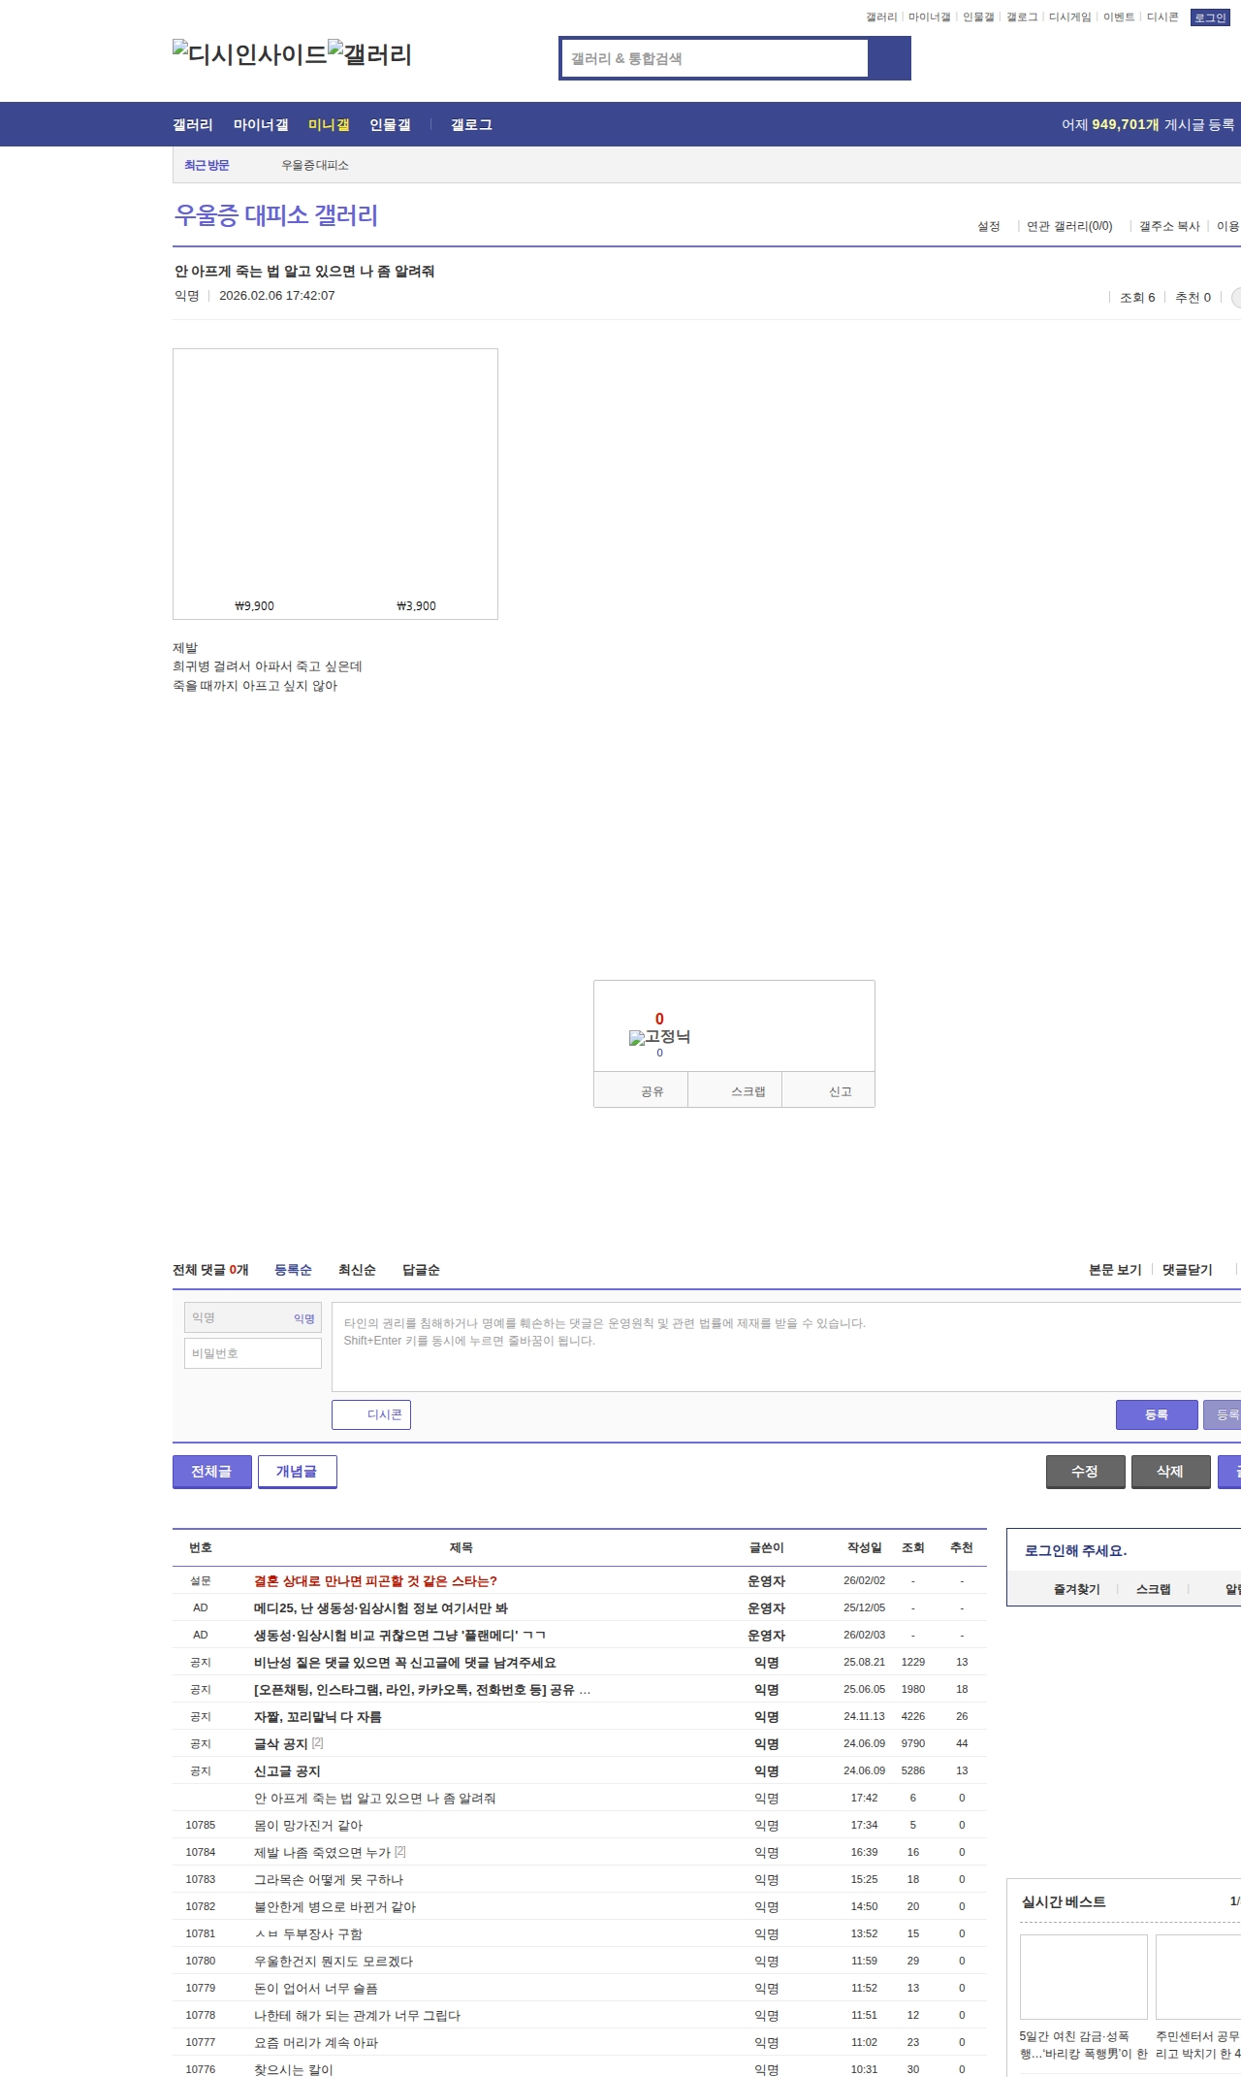Click 본문 보기 above comments
1241x2077 pixels.
click(1115, 1270)
